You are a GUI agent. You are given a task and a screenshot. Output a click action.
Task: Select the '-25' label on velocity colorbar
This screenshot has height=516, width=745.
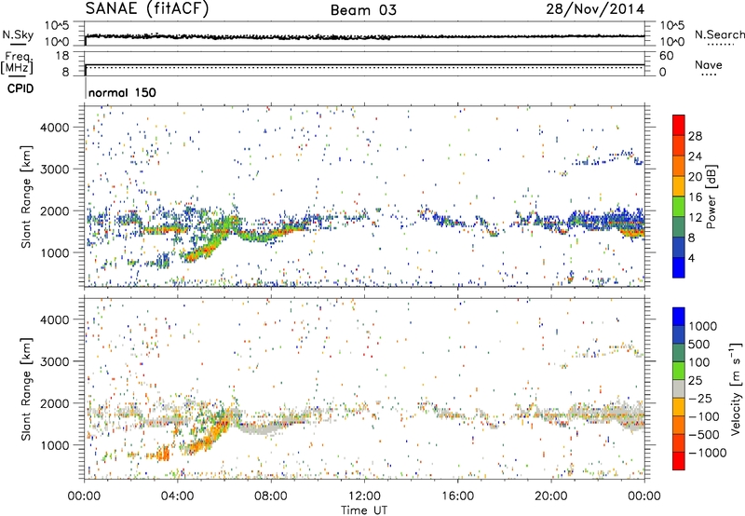tap(700, 398)
